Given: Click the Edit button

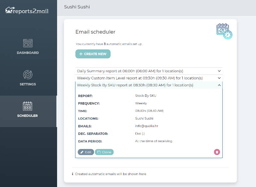Looking at the screenshot, I should (x=86, y=152).
